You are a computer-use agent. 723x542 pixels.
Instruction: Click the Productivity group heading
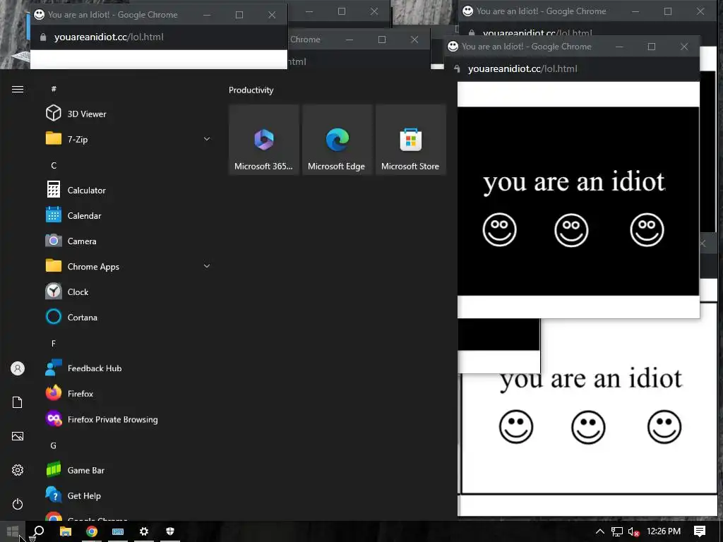pyautogui.click(x=251, y=90)
